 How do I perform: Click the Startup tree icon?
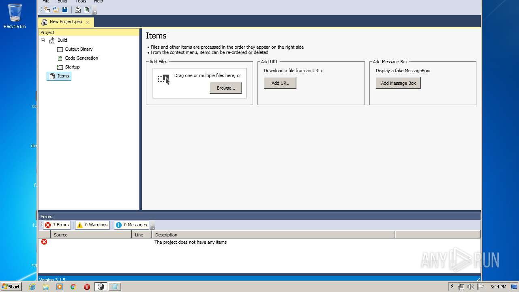[x=60, y=67]
